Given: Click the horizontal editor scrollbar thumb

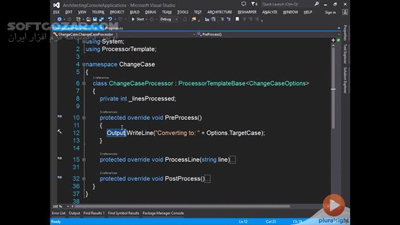Looking at the screenshot, I should tap(182, 206).
